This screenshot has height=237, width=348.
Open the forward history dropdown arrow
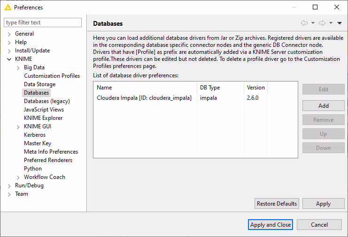(x=331, y=23)
